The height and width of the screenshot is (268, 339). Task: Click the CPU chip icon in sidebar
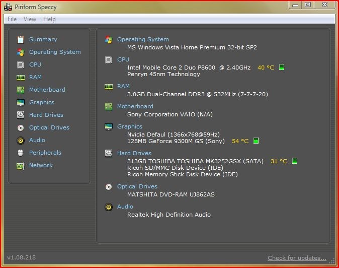(x=21, y=64)
